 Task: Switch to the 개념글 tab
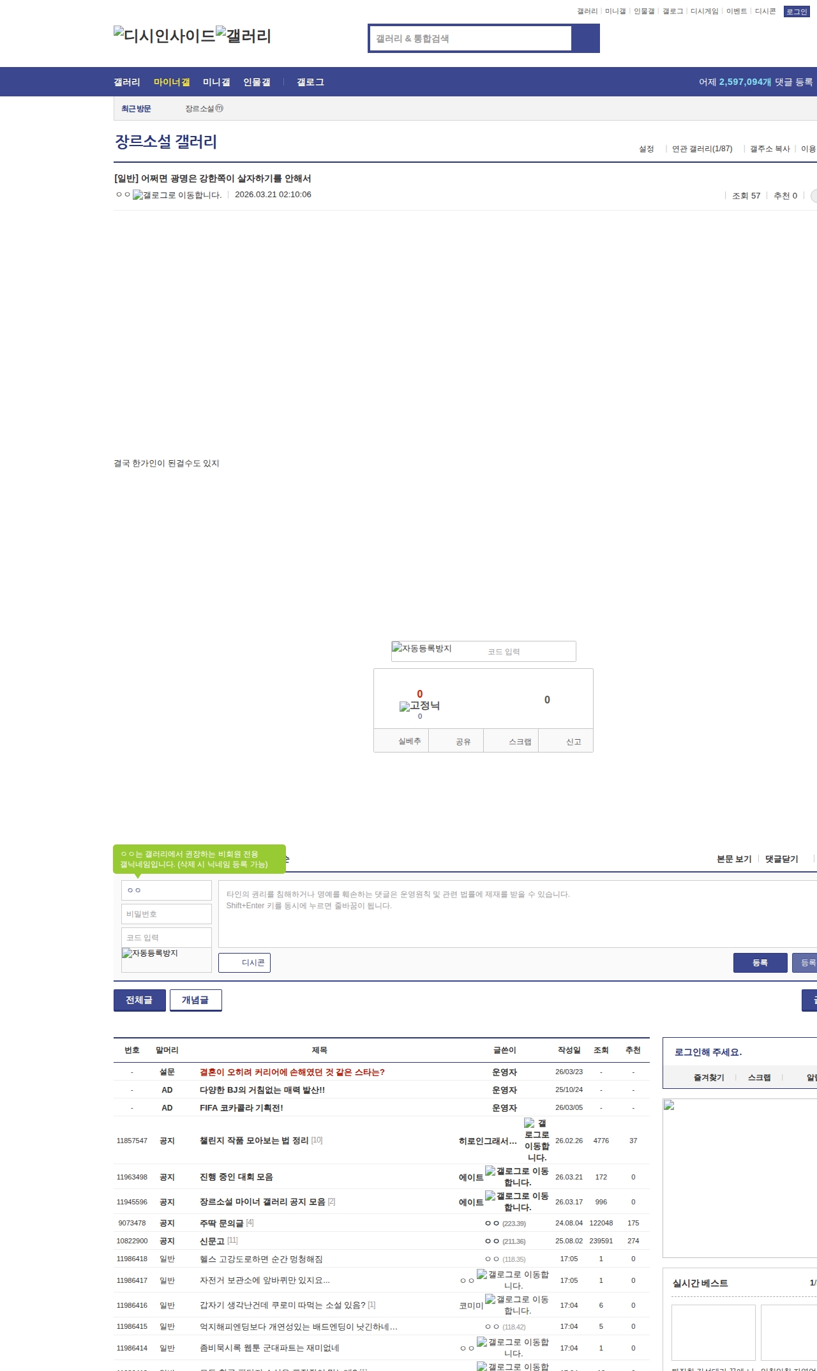click(196, 1000)
